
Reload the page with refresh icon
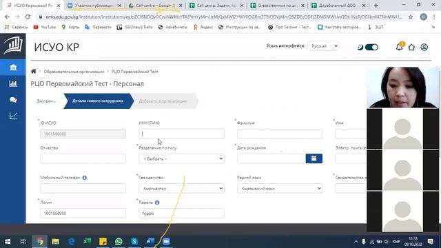coord(28,17)
